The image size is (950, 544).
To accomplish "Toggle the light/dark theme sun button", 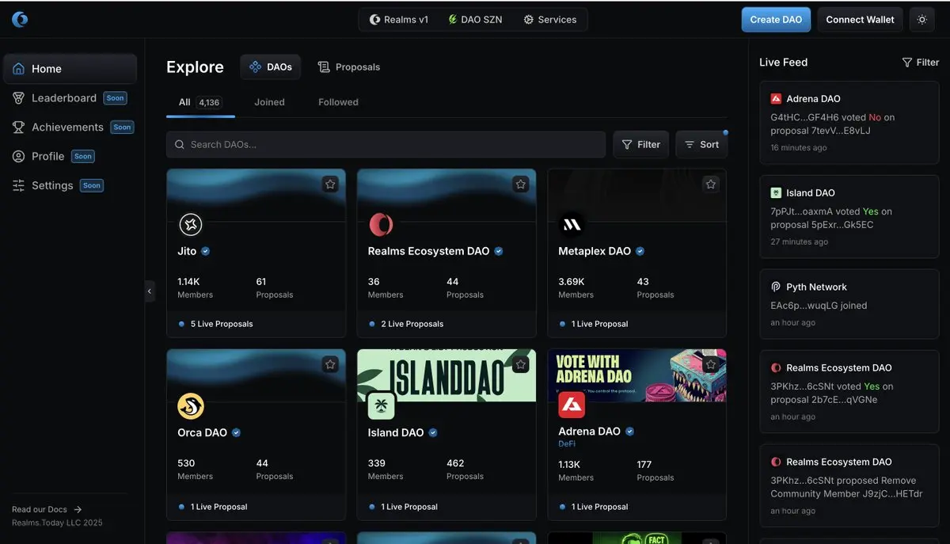I will tap(921, 20).
